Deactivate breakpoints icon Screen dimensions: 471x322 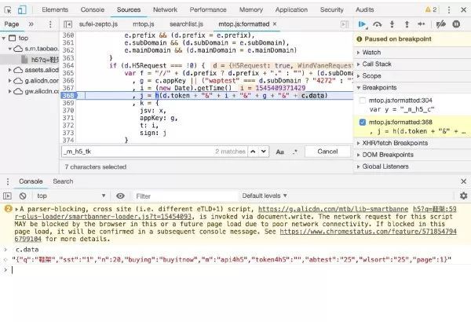click(x=440, y=24)
